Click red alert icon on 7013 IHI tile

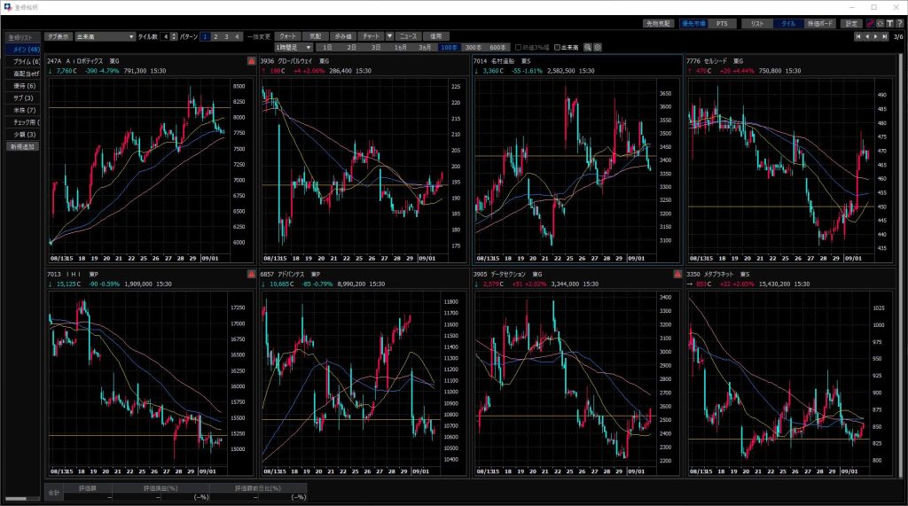(x=253, y=275)
